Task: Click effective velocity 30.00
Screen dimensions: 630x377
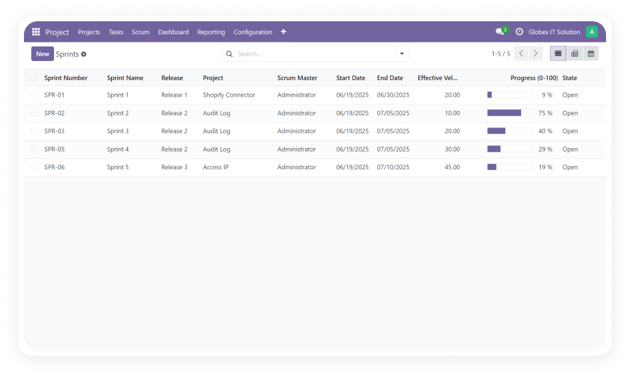Action: pos(452,149)
